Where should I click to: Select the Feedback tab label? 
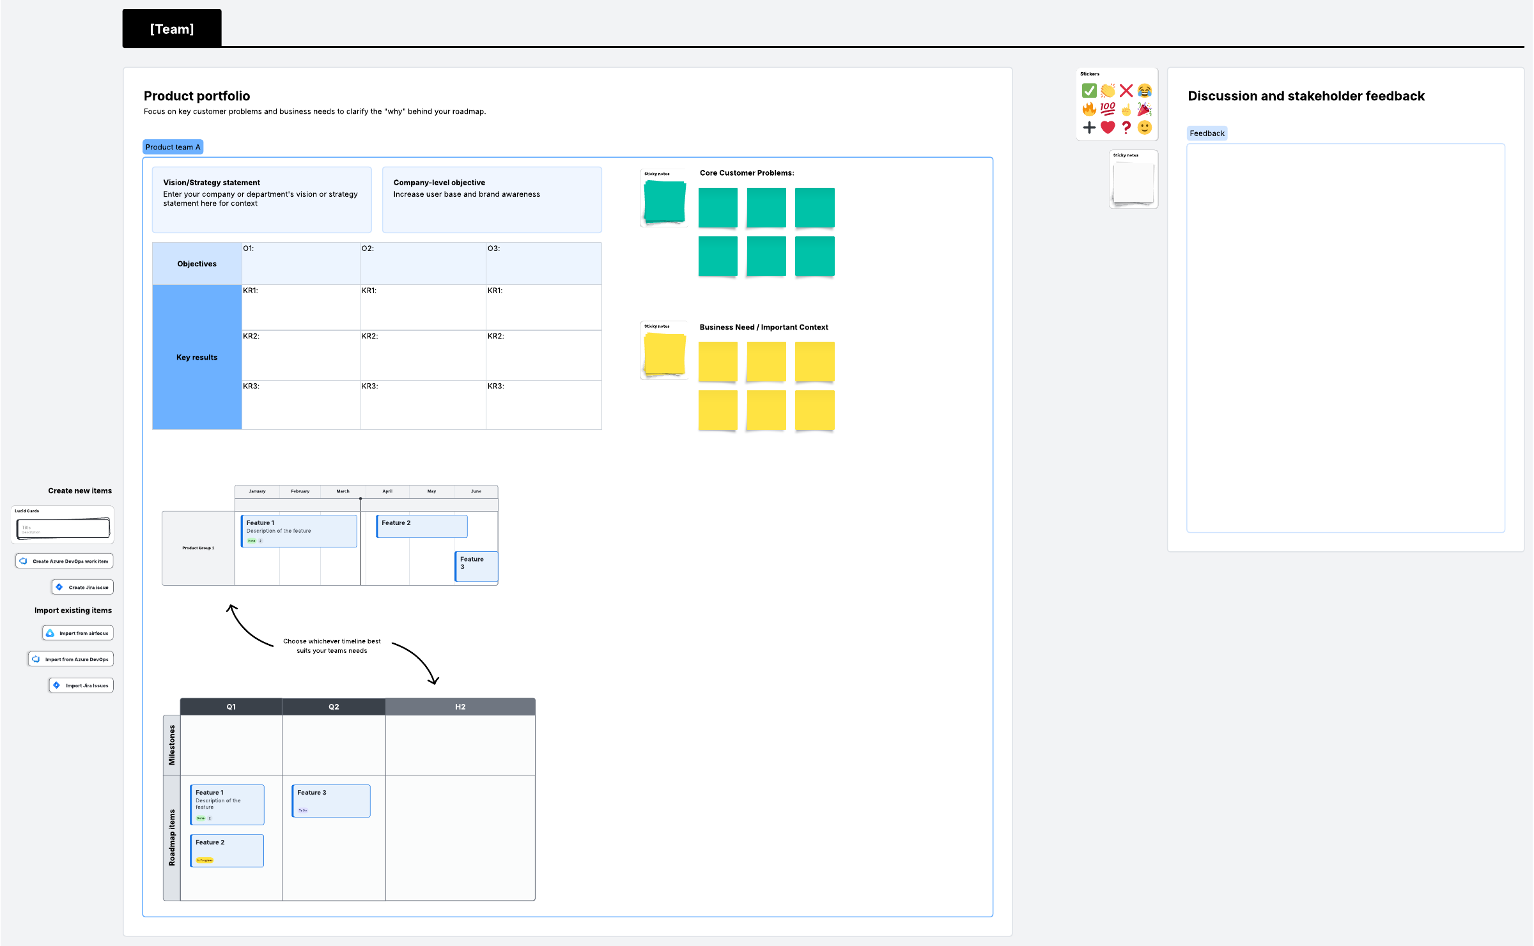pyautogui.click(x=1207, y=134)
